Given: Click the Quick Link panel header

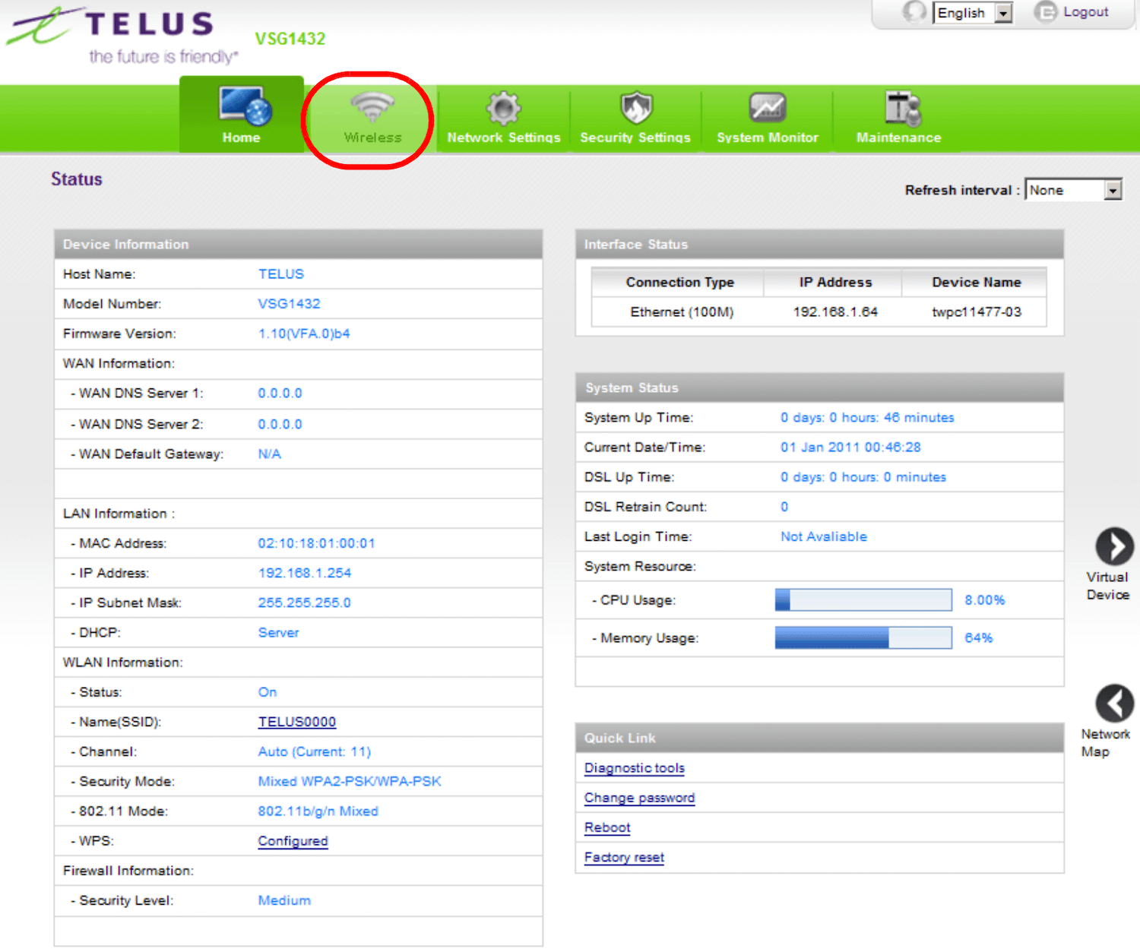Looking at the screenshot, I should pyautogui.click(x=819, y=738).
